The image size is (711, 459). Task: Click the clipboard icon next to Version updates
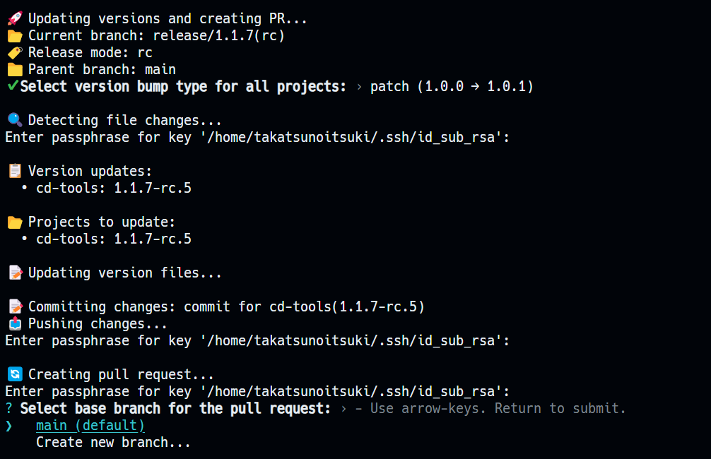click(15, 171)
